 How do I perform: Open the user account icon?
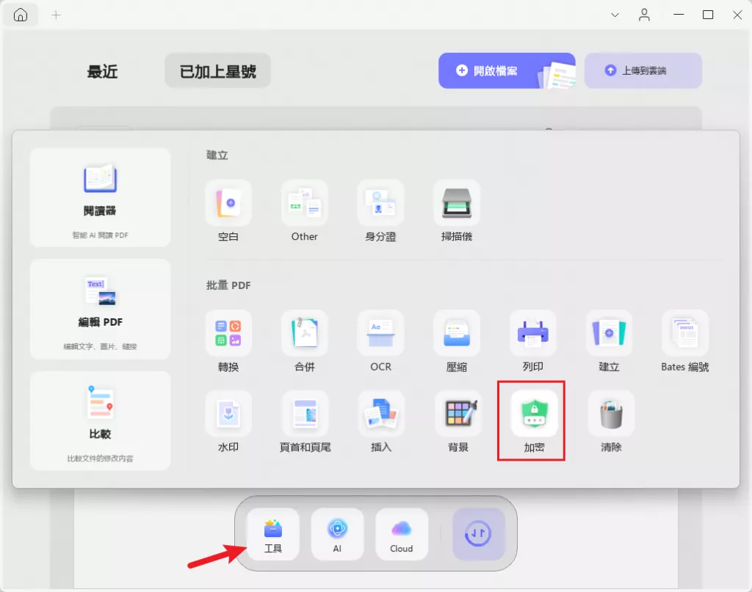(644, 15)
